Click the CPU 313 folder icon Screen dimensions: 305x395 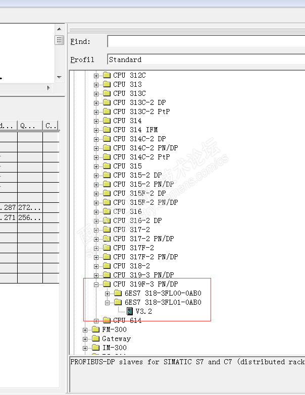click(x=107, y=84)
